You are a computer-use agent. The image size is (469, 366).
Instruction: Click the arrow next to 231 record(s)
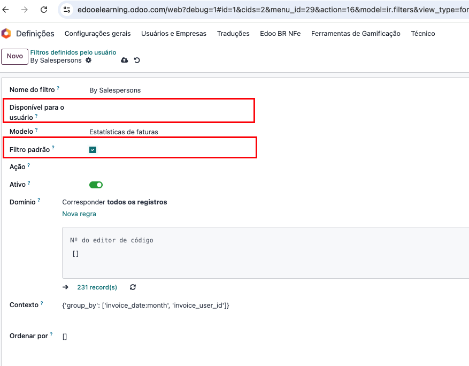[65, 287]
